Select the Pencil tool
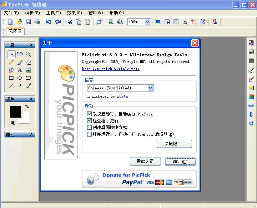This screenshot has height=208, width=257. [x=11, y=62]
